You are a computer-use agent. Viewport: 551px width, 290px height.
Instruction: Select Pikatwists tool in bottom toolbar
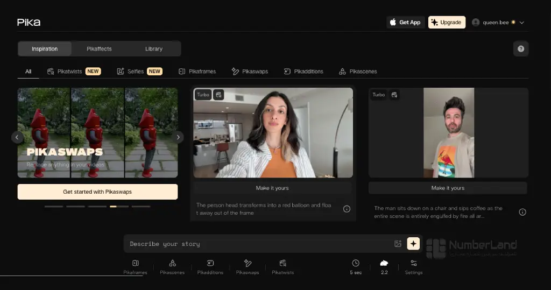click(283, 267)
